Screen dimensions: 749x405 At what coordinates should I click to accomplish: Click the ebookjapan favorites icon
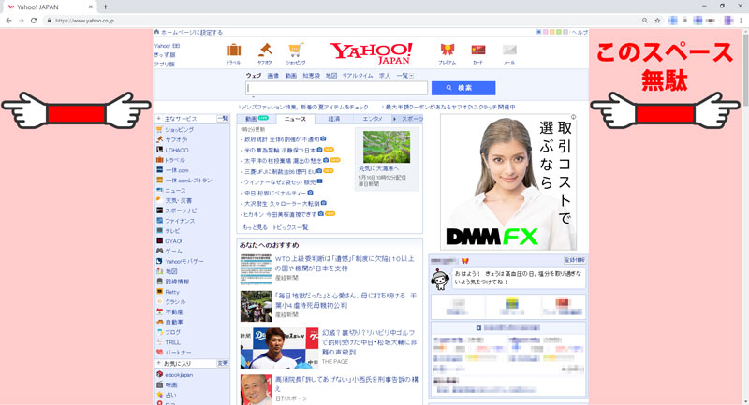[x=159, y=374]
